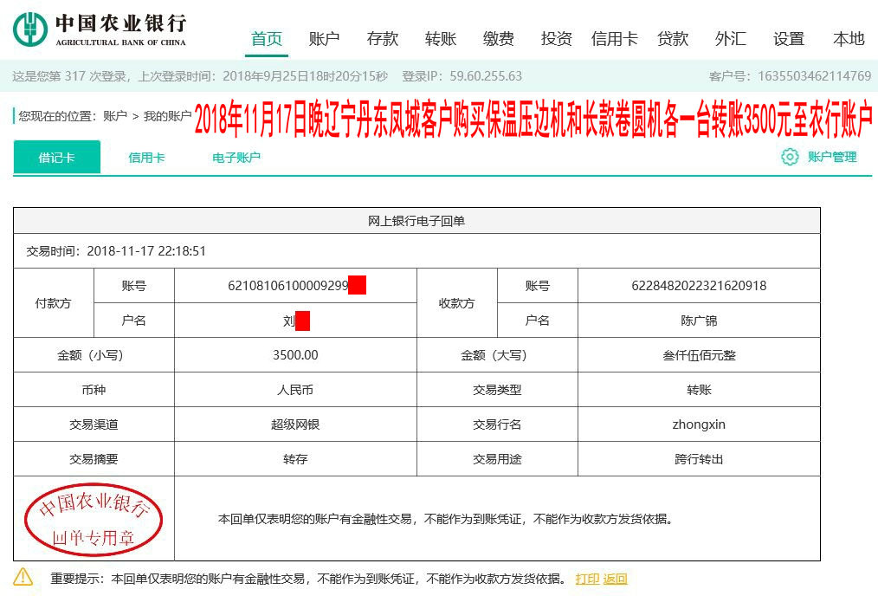This screenshot has width=878, height=596.
Task: Open the 账户管理 settings gear icon
Action: tap(788, 158)
